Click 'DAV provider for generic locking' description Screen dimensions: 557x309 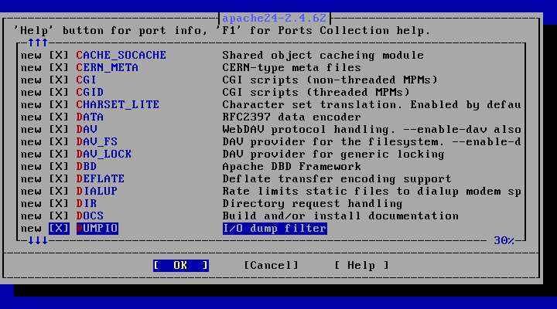tap(333, 154)
